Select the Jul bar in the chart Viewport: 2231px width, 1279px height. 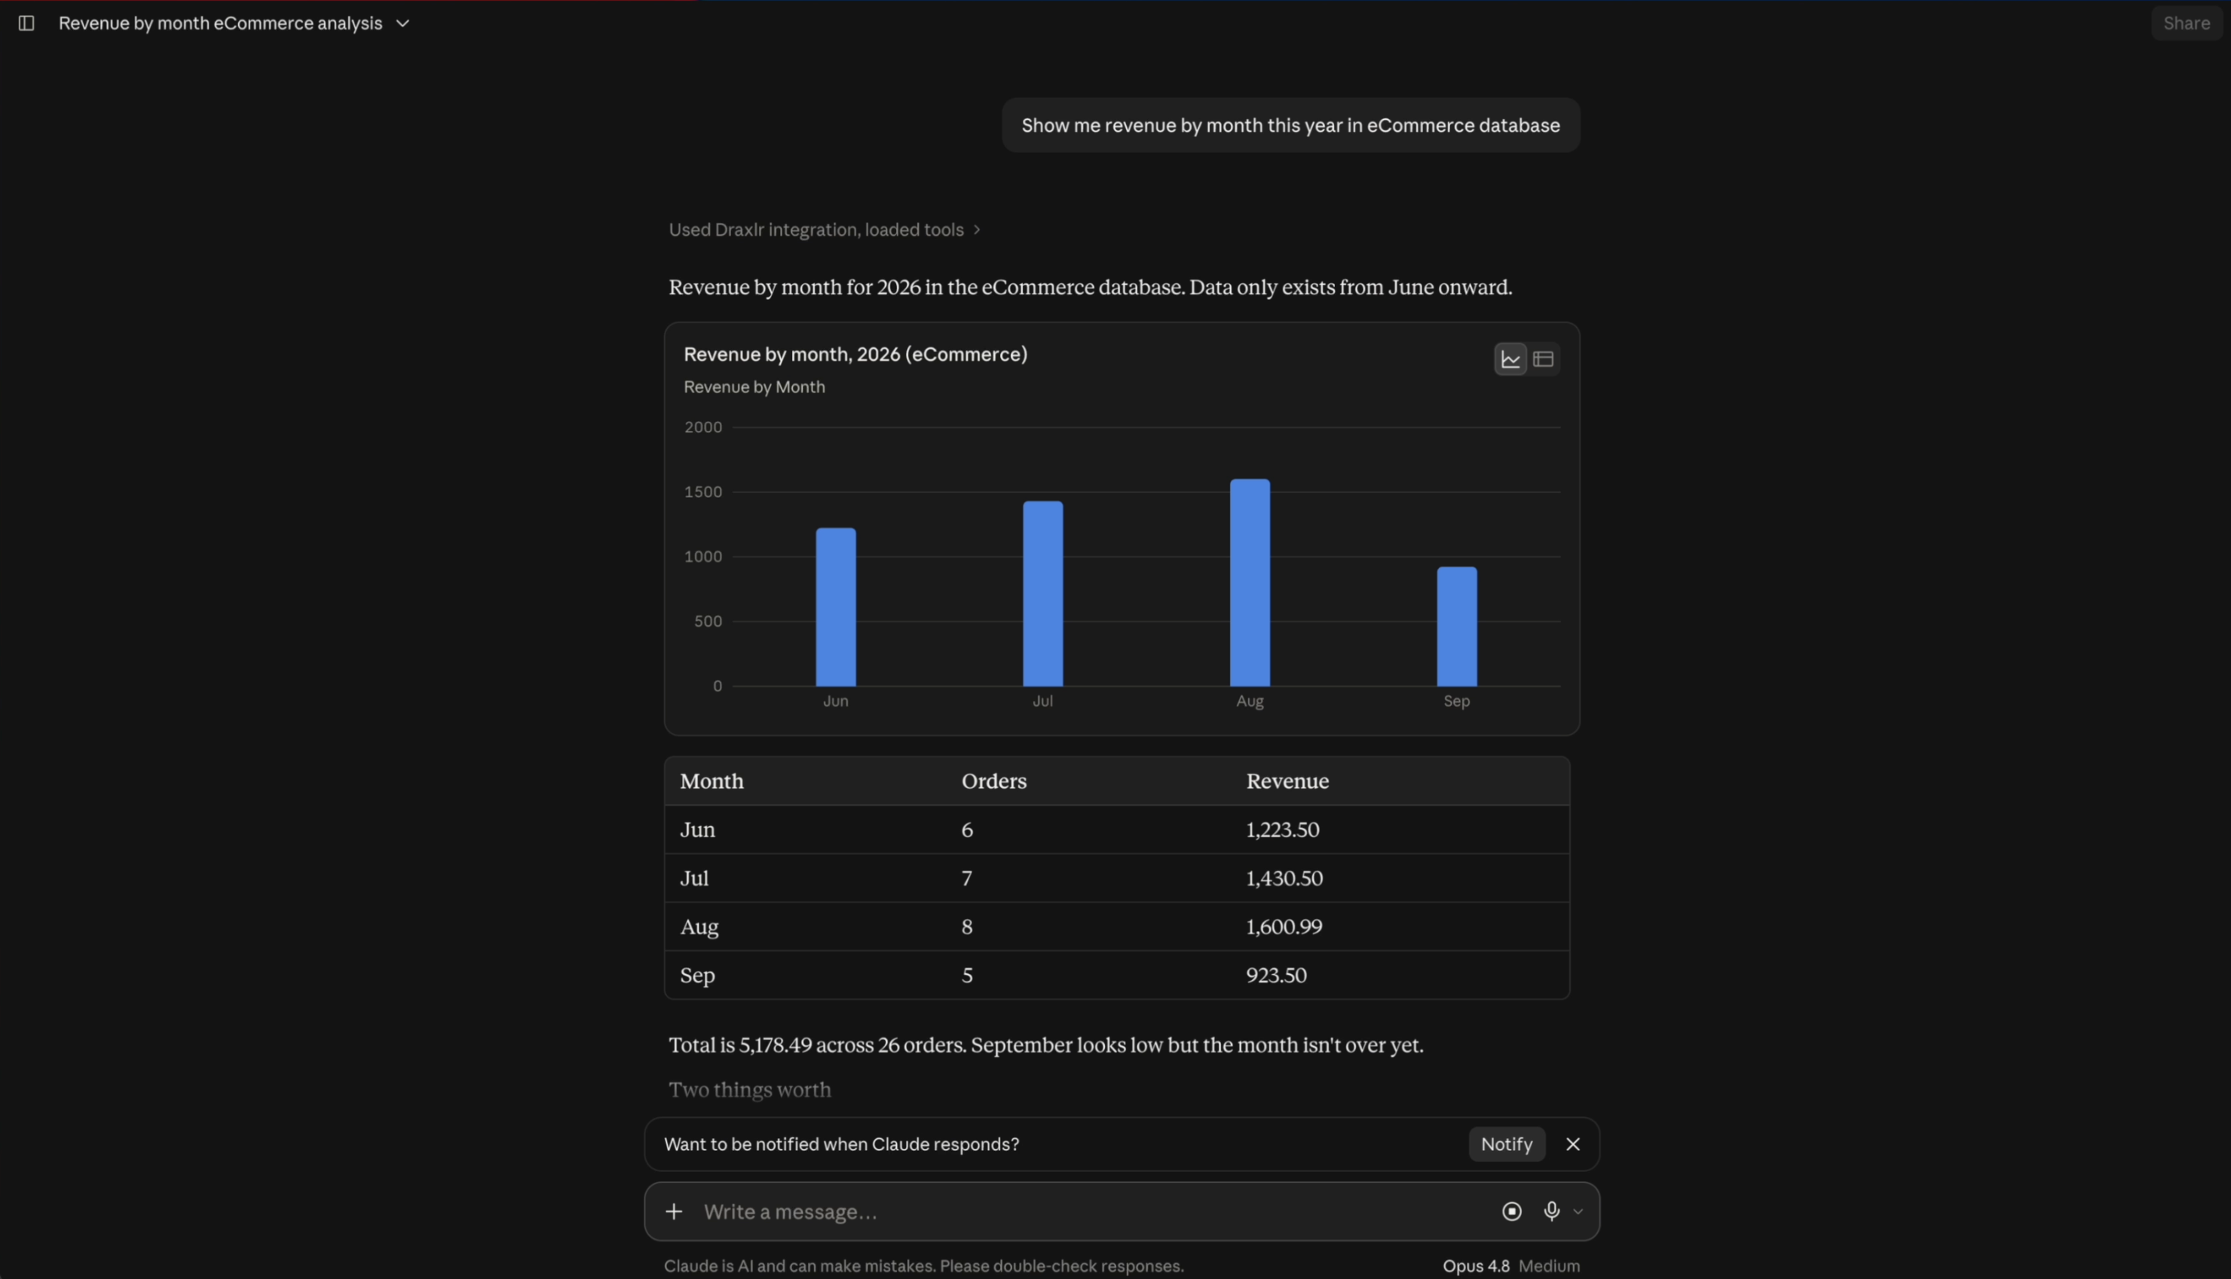(x=1042, y=594)
